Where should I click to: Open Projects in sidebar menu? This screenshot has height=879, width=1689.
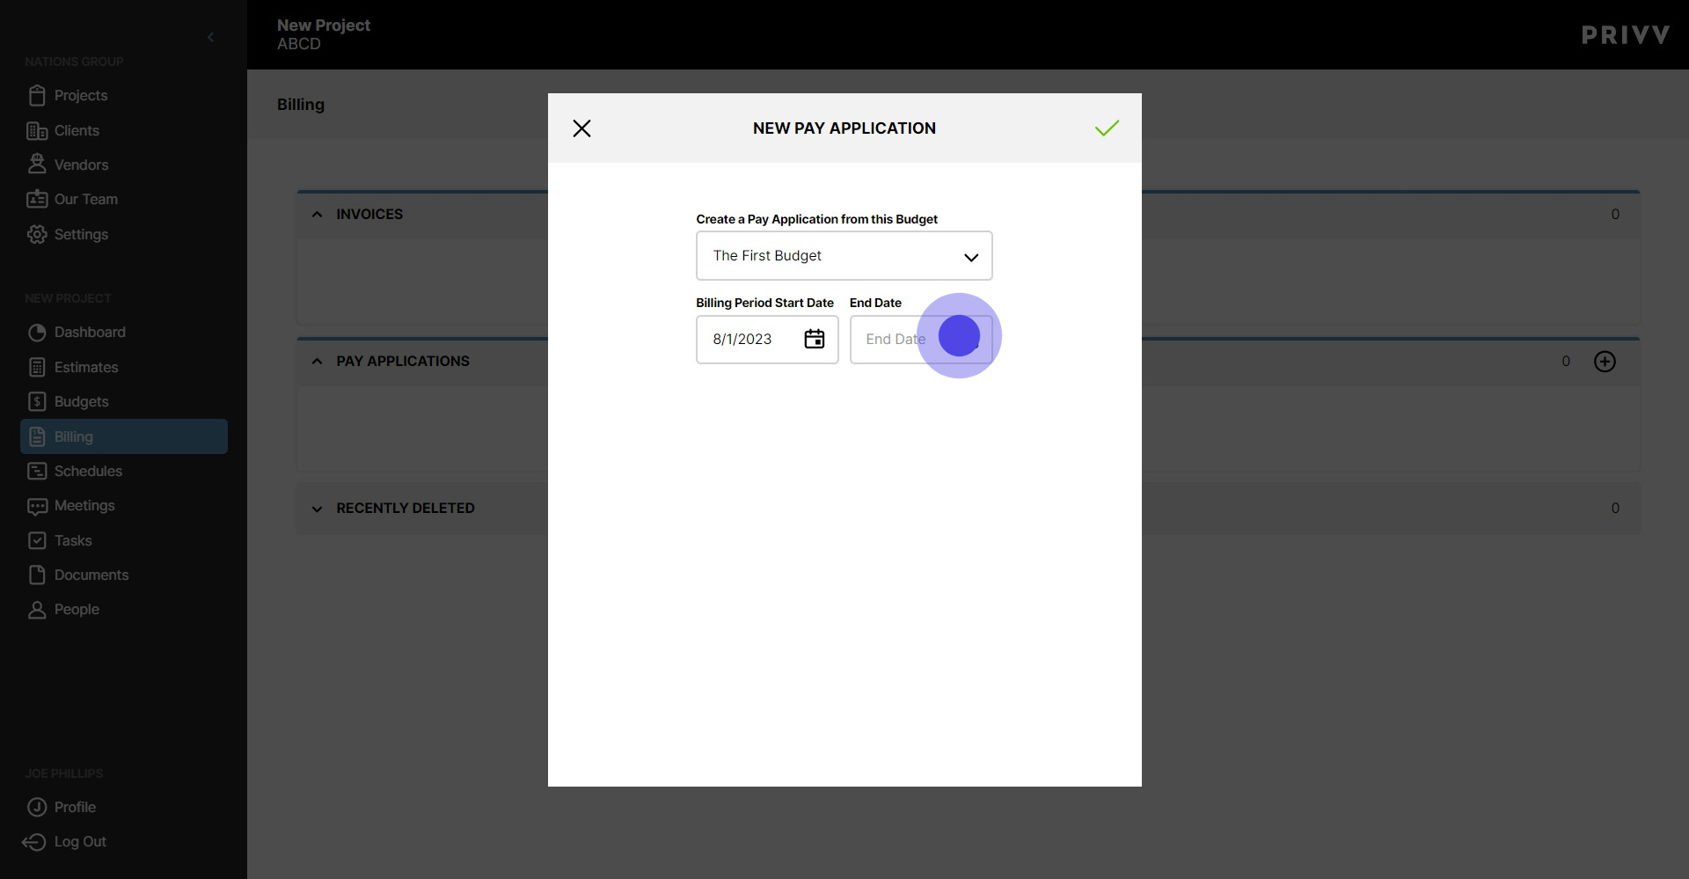(81, 95)
